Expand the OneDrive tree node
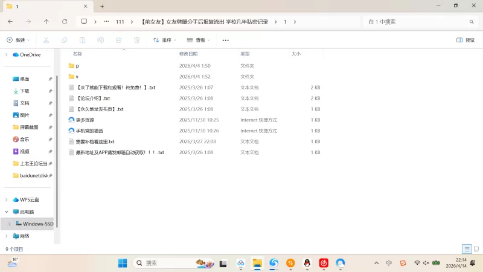This screenshot has height=272, width=483. pyautogui.click(x=7, y=54)
